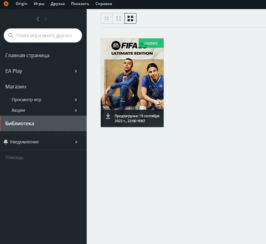Switch to small tile view
This screenshot has width=266, height=244.
pyautogui.click(x=106, y=18)
